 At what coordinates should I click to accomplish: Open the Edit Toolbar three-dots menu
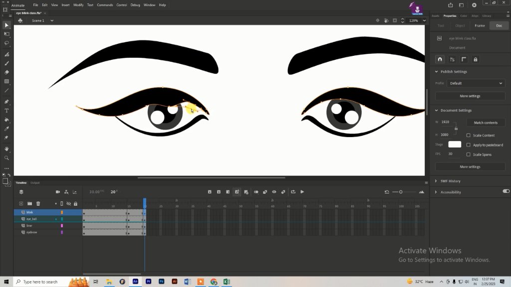(6, 168)
